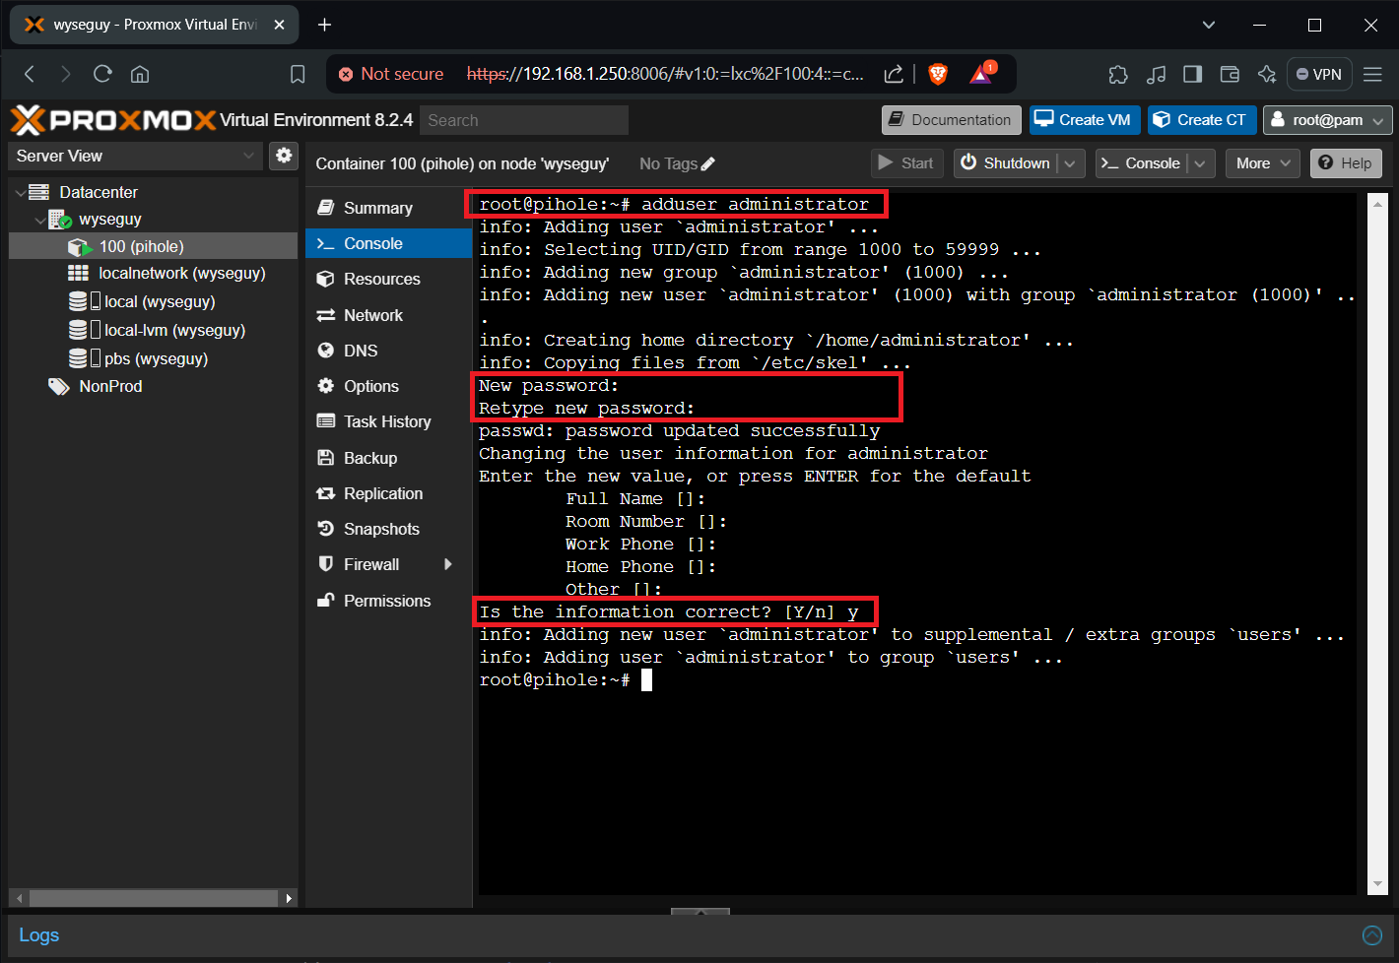Open Brave Wallet icon
The height and width of the screenshot is (963, 1399).
pos(1230,74)
